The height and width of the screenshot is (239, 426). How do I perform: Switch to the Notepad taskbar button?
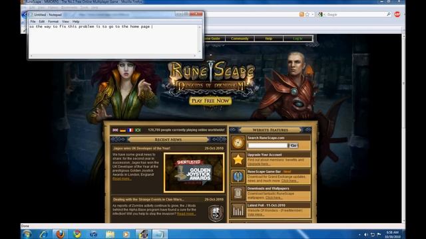point(160,234)
